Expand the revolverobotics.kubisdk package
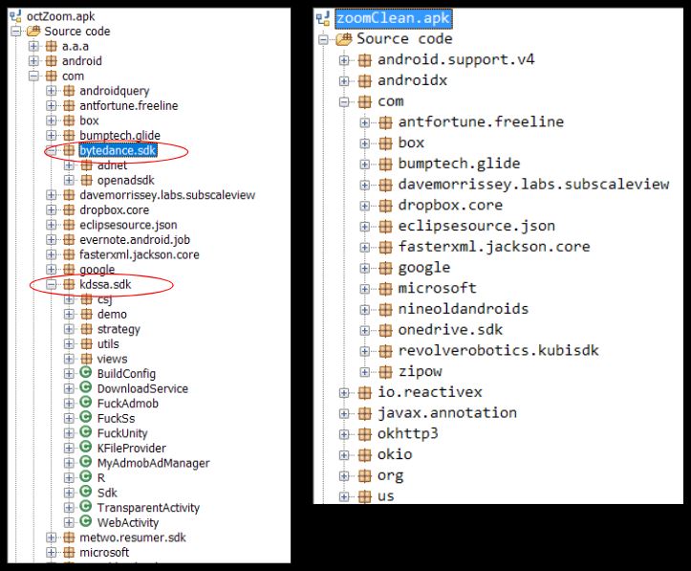The image size is (691, 571). 364,351
